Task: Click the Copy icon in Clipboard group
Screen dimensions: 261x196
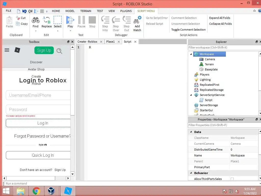Action: coord(18,24)
